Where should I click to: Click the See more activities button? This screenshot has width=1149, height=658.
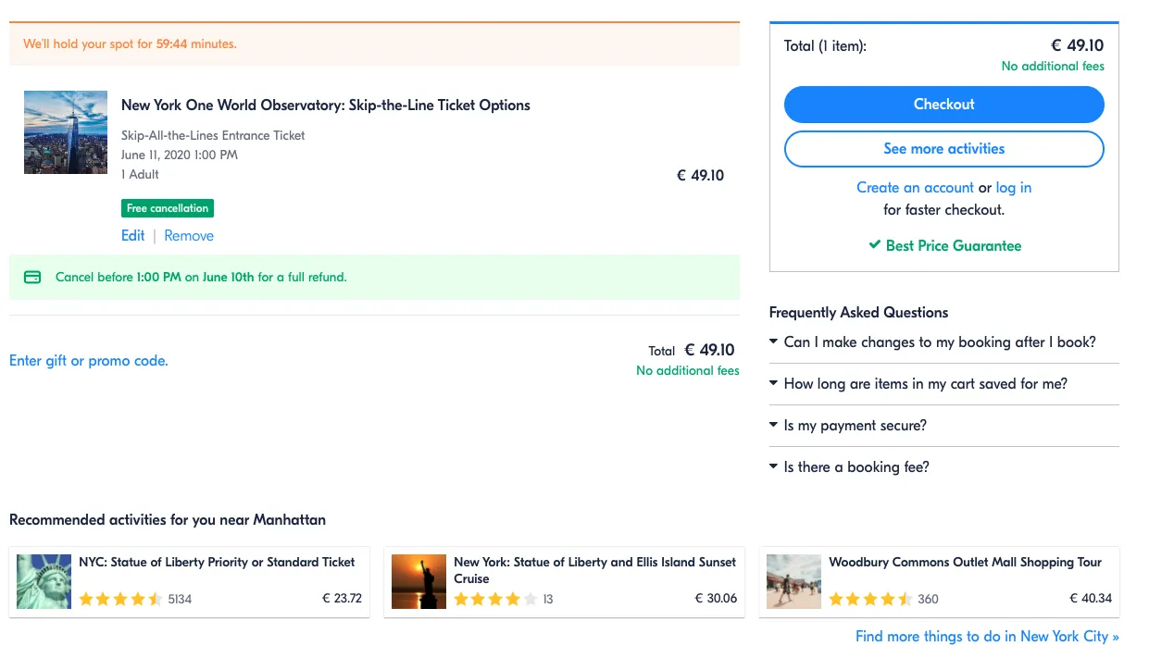943,149
